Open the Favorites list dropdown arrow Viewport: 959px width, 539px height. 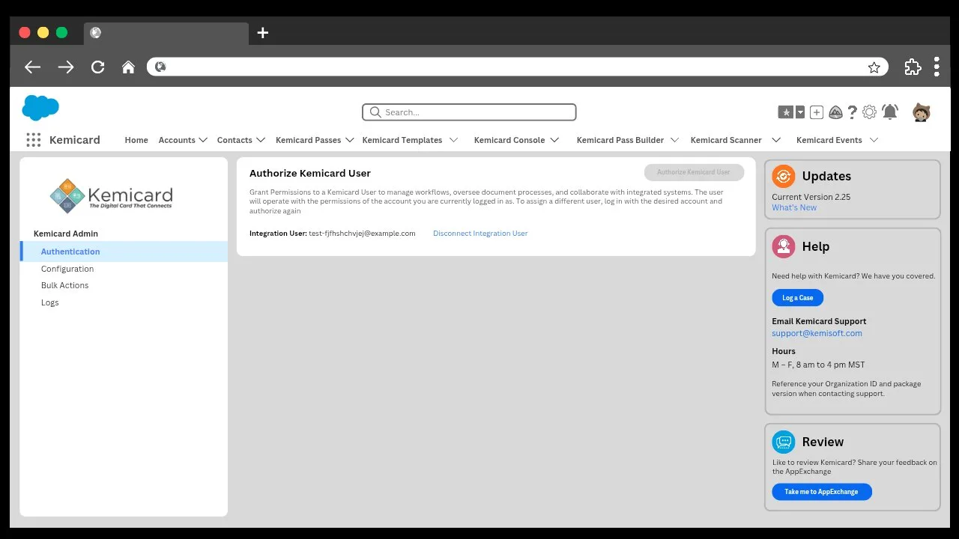coord(800,112)
